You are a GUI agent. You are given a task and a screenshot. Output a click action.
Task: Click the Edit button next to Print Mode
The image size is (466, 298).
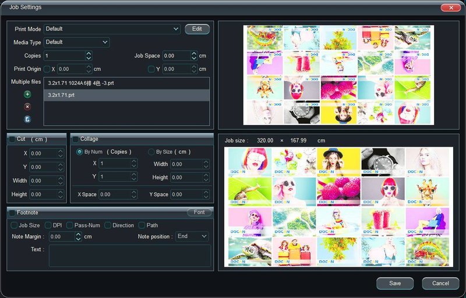[197, 29]
